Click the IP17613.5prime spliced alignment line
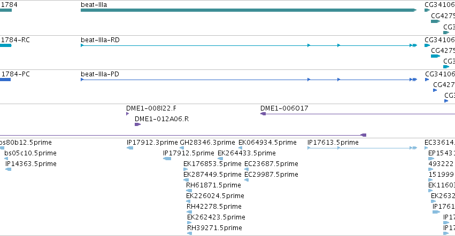Viewport: 455px width, 236px height. click(362, 148)
